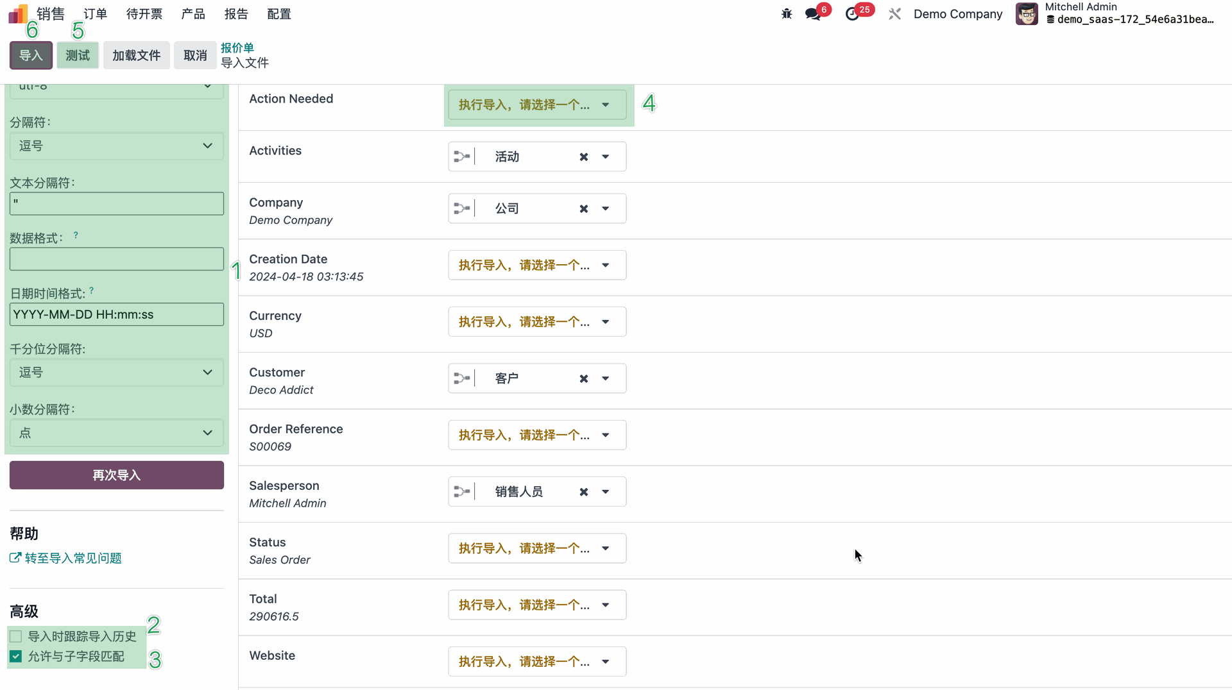Open the activities clock icon with badge 25
The image size is (1232, 690).
tap(852, 14)
